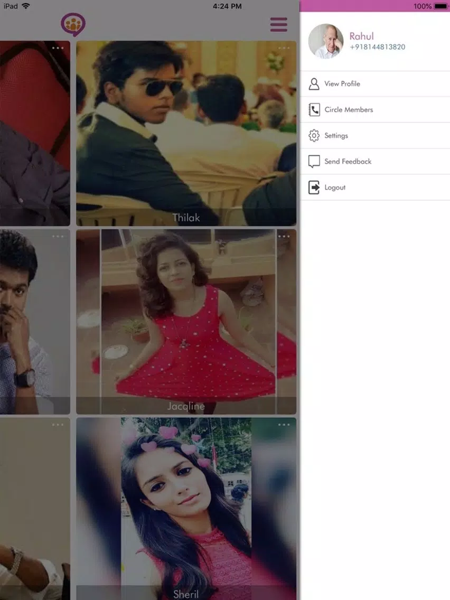The width and height of the screenshot is (450, 600).
Task: Open Jacqline's photo card
Action: [x=186, y=322]
